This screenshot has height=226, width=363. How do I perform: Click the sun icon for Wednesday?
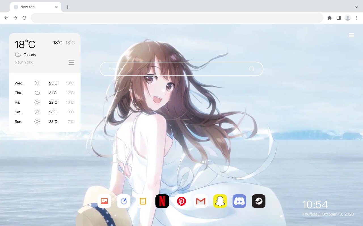[37, 83]
